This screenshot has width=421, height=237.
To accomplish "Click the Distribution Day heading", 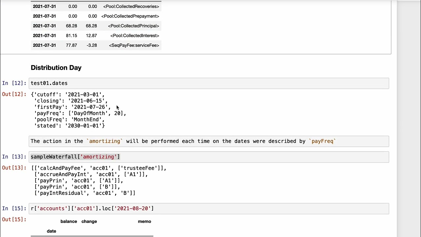I will point(56,67).
